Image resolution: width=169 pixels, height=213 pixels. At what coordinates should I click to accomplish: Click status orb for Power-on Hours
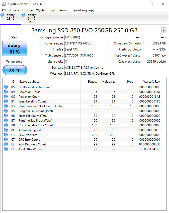(6, 92)
